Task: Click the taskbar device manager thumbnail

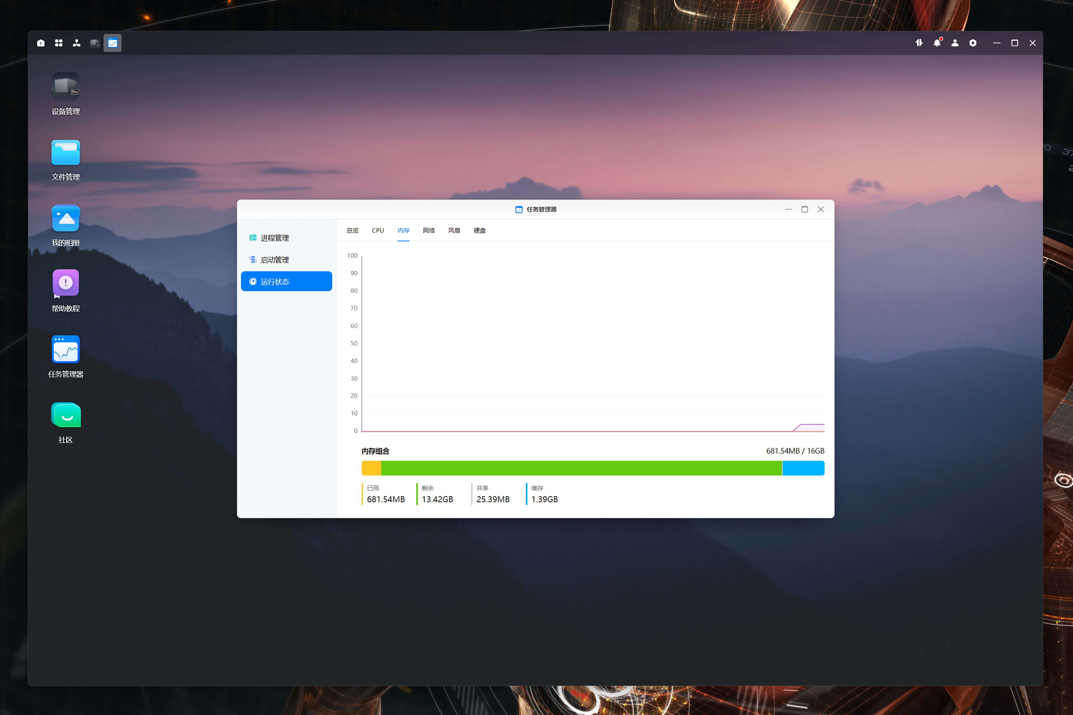Action: [x=94, y=43]
